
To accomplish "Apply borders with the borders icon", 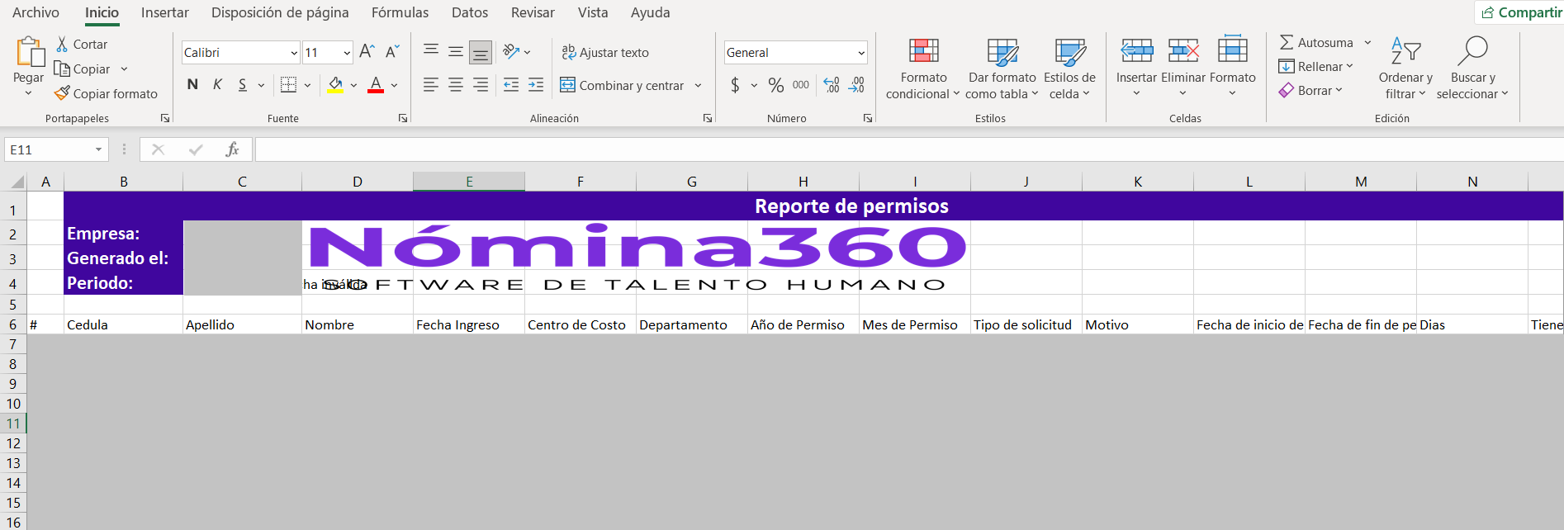I will pyautogui.click(x=288, y=84).
